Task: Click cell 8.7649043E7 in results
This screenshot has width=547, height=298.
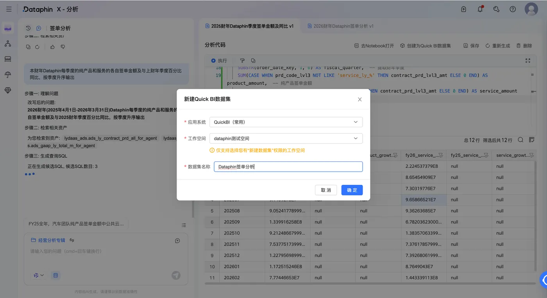Action: click(424, 267)
